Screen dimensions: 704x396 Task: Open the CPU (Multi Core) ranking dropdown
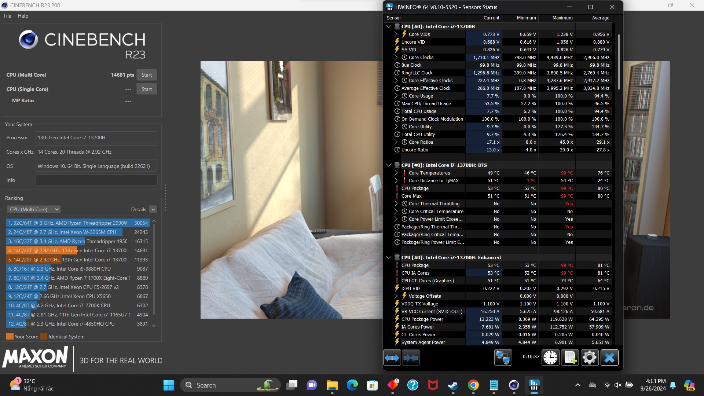click(33, 209)
